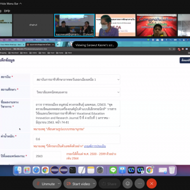Screen dimensions: 190x190
Task: Click the weight field showing 0.6
Action: (77, 139)
